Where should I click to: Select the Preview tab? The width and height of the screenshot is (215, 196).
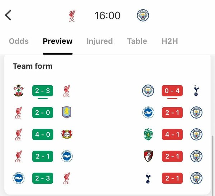58,41
